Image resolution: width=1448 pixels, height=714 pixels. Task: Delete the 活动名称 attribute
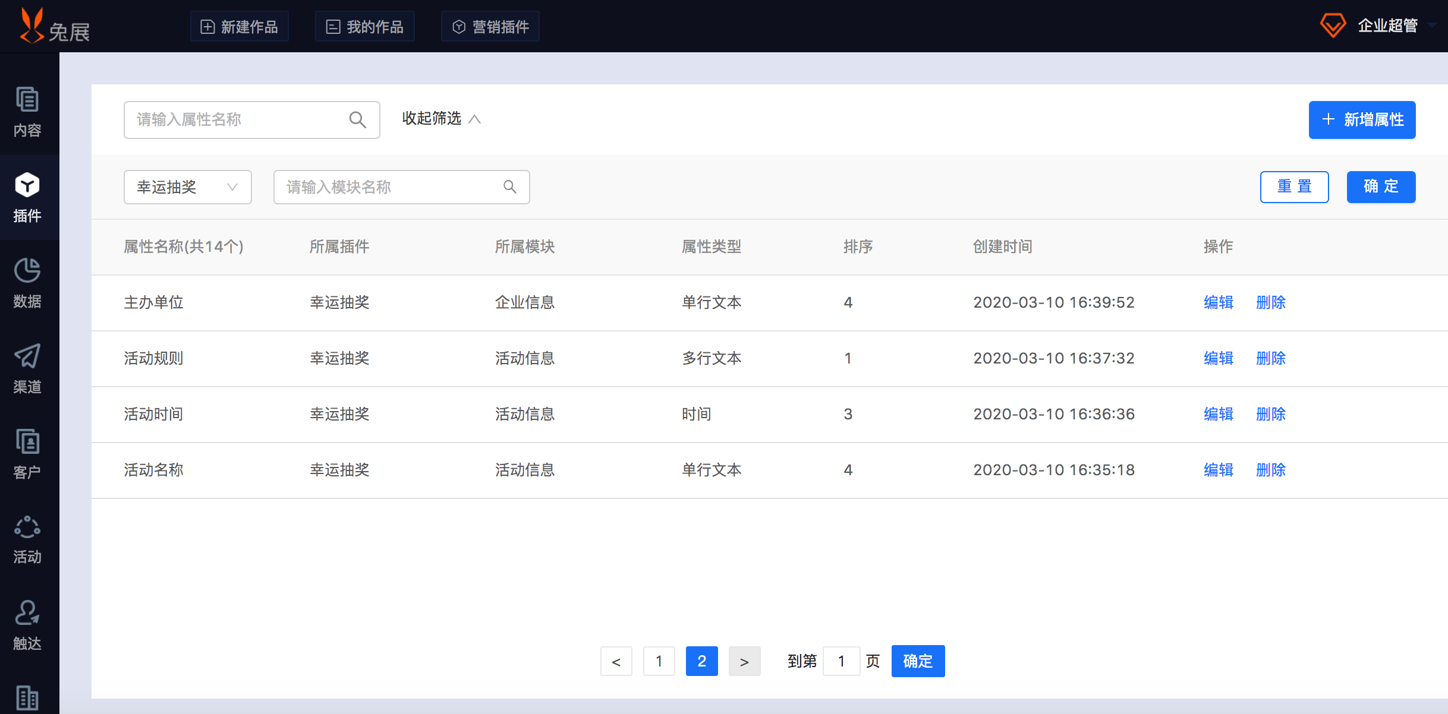click(1271, 470)
